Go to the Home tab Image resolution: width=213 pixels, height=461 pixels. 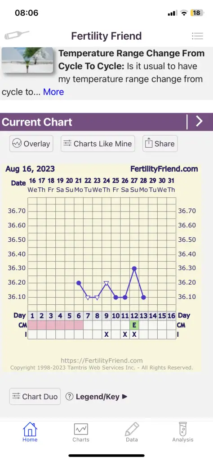(x=30, y=432)
